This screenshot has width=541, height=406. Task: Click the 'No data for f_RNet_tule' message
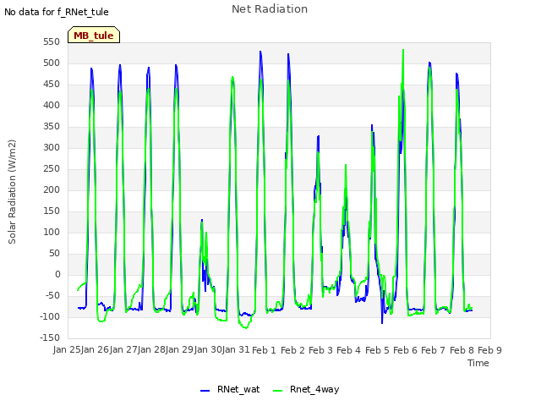pyautogui.click(x=57, y=12)
